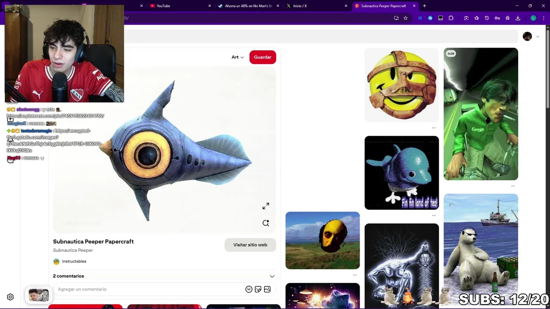The width and height of the screenshot is (550, 309).
Task: Open the Chrome three-dot menu
Action: click(x=544, y=18)
